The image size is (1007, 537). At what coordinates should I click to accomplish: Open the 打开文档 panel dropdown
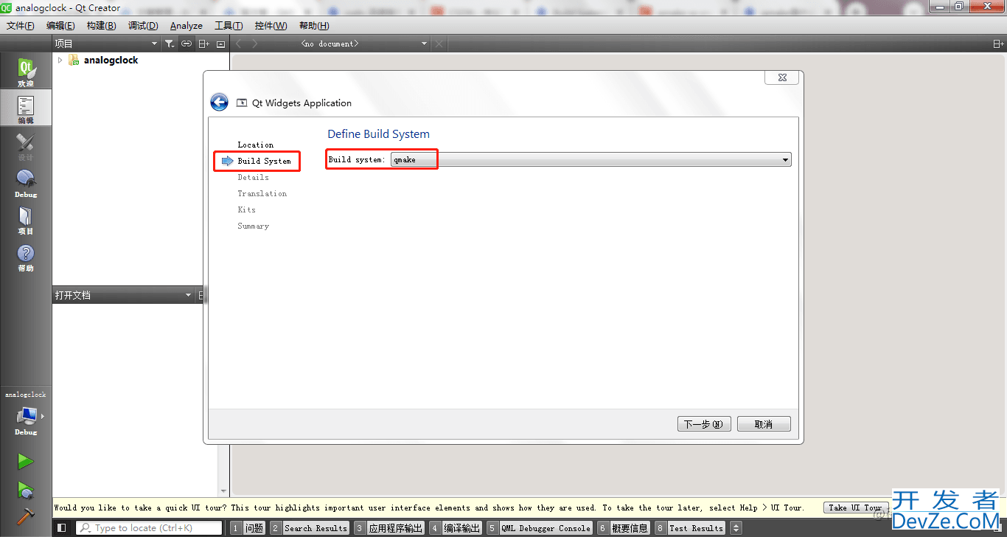click(x=122, y=295)
